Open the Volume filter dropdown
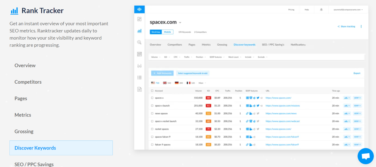 [155, 57]
